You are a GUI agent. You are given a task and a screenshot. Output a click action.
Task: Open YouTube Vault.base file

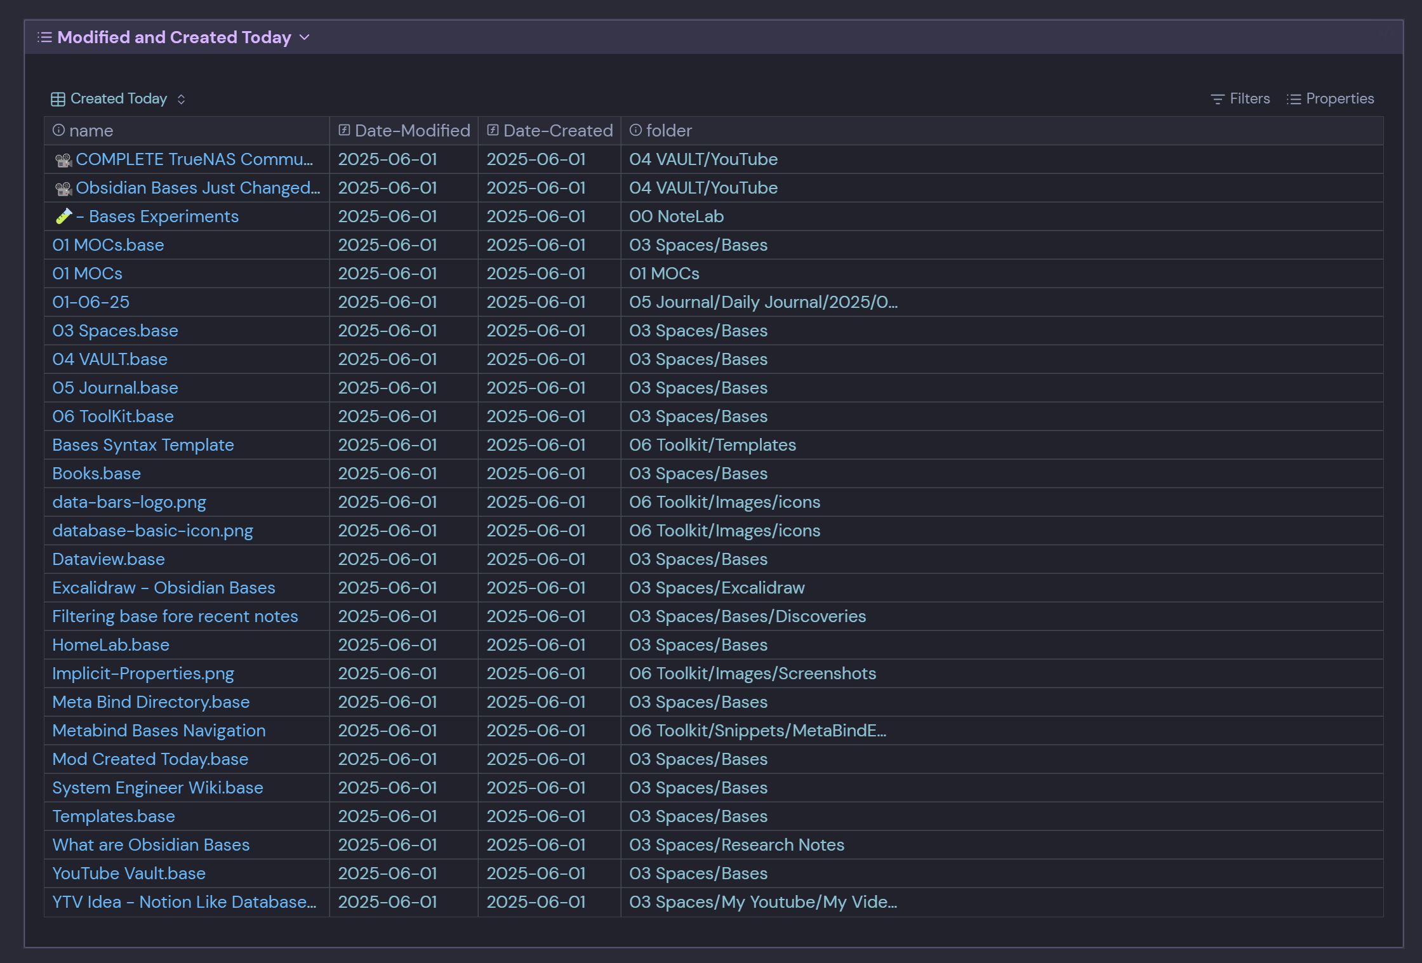pos(129,873)
